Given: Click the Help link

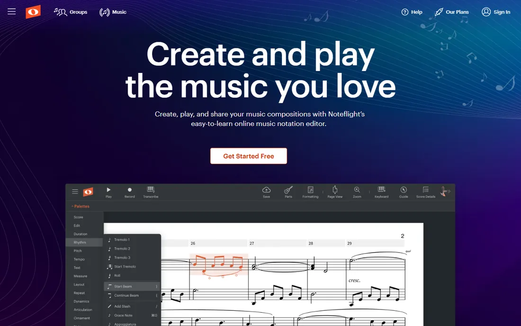Looking at the screenshot, I should [412, 12].
